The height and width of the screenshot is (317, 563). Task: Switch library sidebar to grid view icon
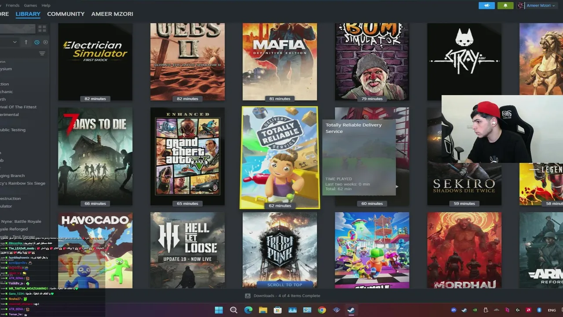[x=42, y=29]
